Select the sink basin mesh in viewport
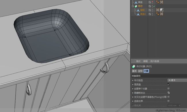This screenshot has height=112, width=187. (51, 36)
